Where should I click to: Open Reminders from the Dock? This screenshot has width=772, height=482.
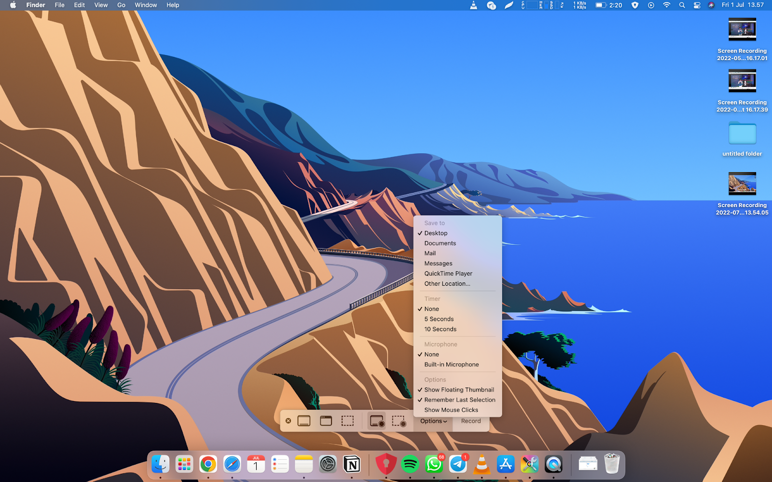pyautogui.click(x=280, y=464)
